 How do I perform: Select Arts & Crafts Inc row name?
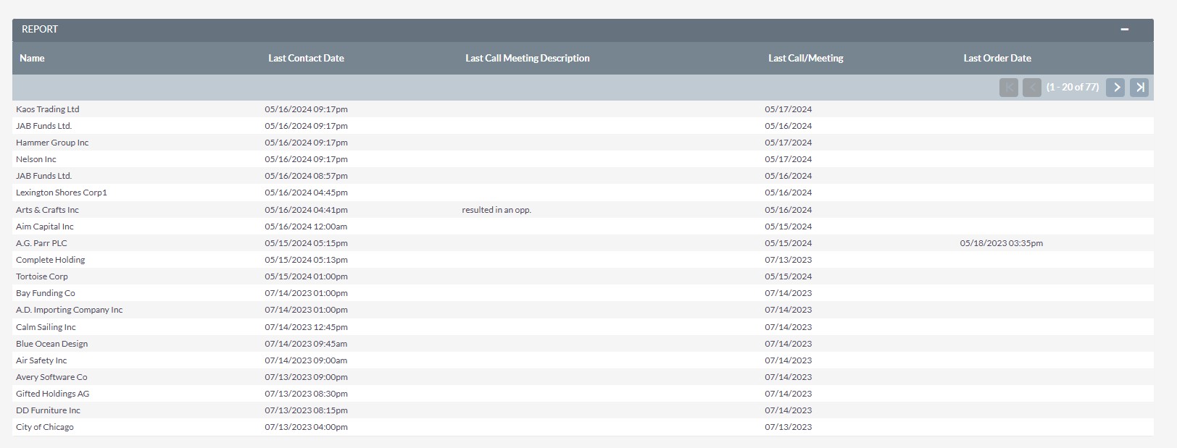point(47,210)
